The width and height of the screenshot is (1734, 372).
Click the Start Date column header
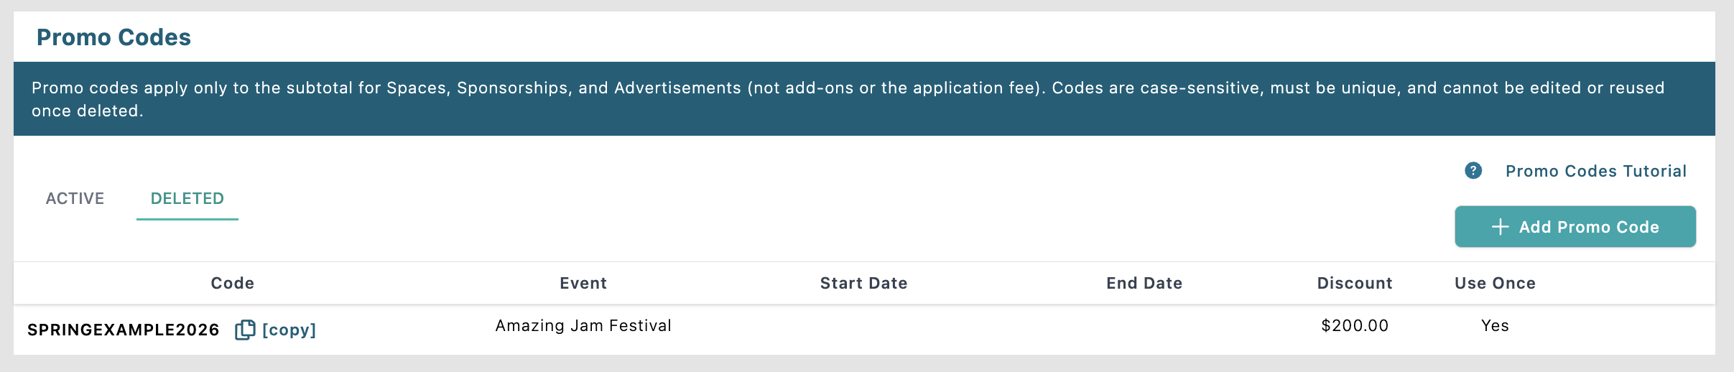(x=863, y=283)
